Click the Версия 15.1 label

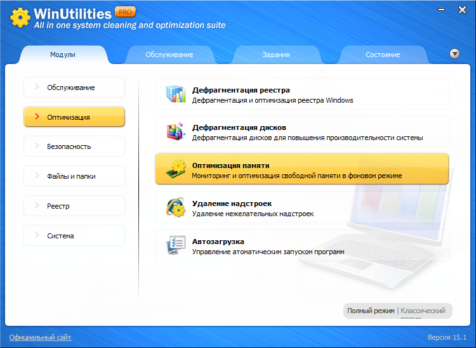(x=447, y=337)
